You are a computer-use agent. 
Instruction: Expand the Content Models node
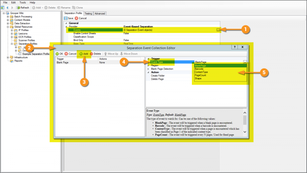click(x=8, y=20)
